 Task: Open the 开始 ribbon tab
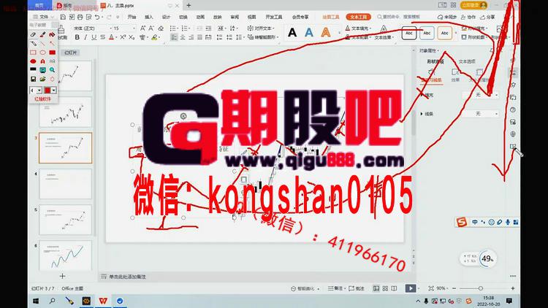pyautogui.click(x=132, y=17)
